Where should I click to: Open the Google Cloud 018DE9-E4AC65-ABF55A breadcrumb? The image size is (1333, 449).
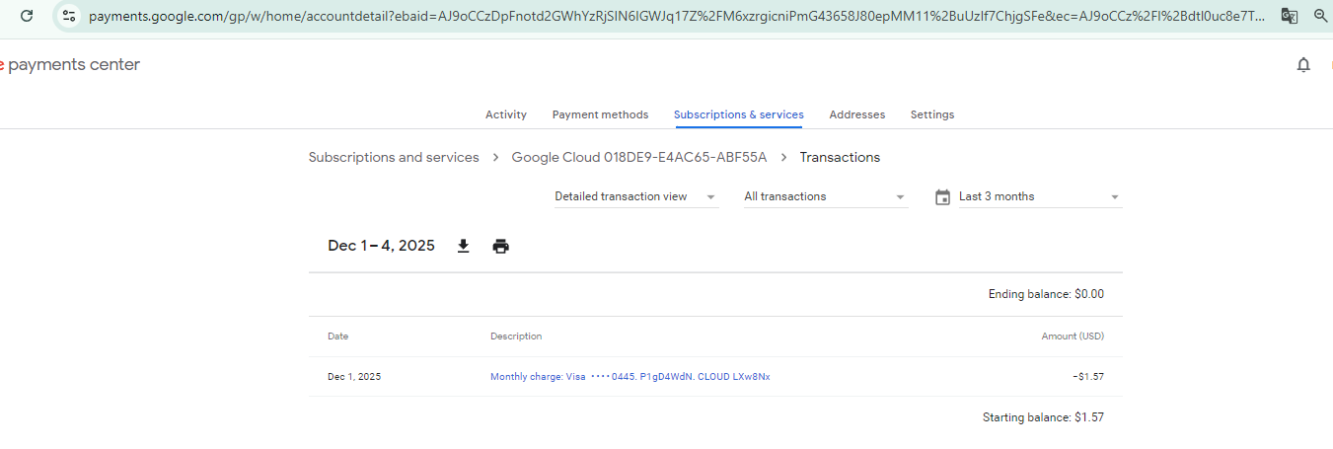click(638, 158)
